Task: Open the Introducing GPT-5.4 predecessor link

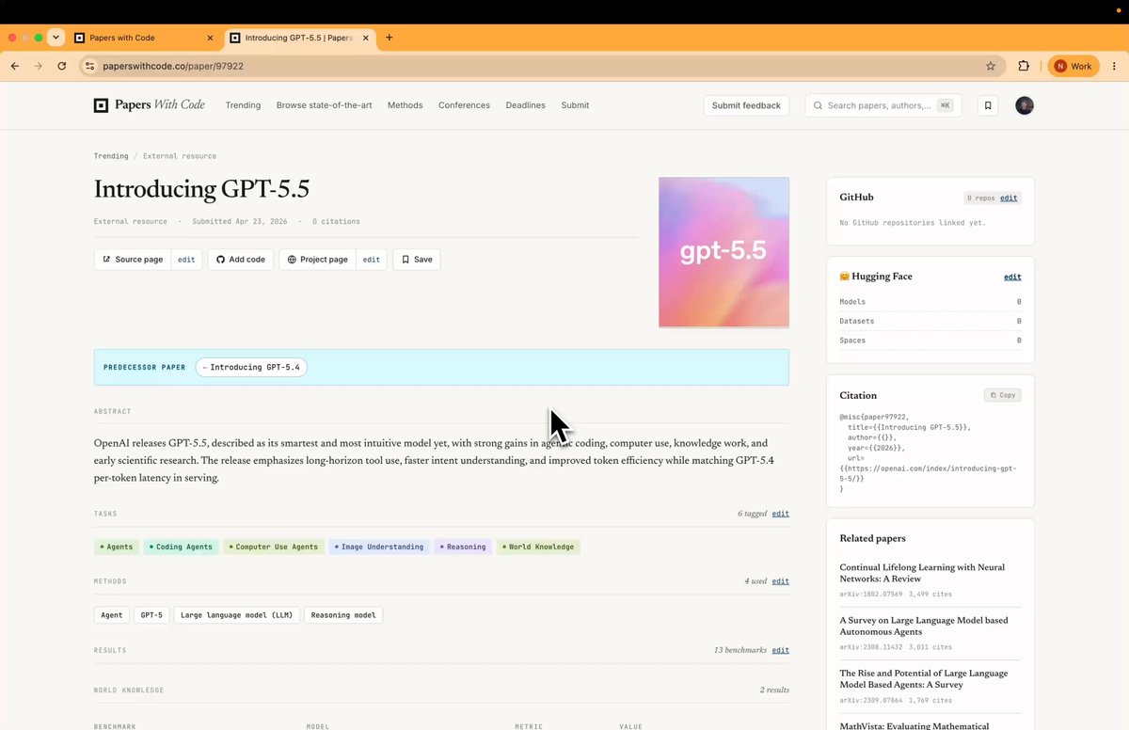Action: point(251,367)
